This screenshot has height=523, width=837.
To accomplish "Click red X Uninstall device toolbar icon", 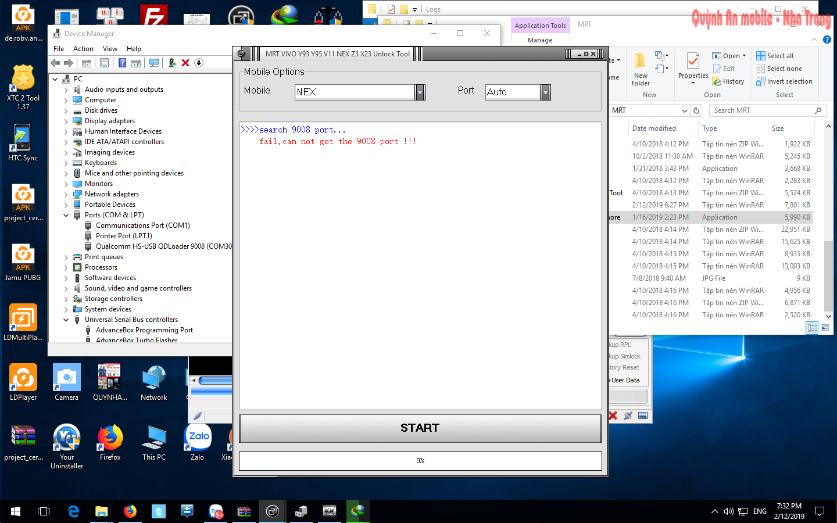I will click(x=185, y=63).
